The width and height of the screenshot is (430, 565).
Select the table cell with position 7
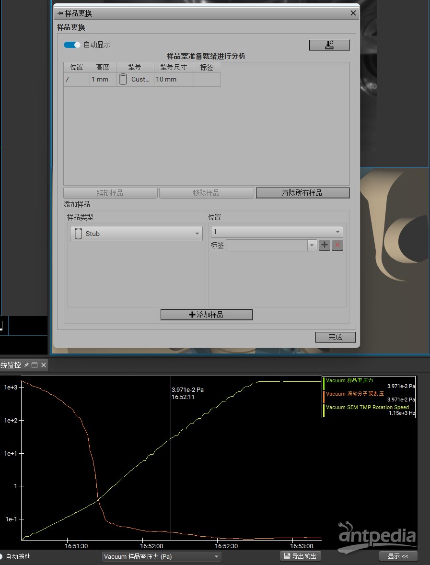[77, 79]
